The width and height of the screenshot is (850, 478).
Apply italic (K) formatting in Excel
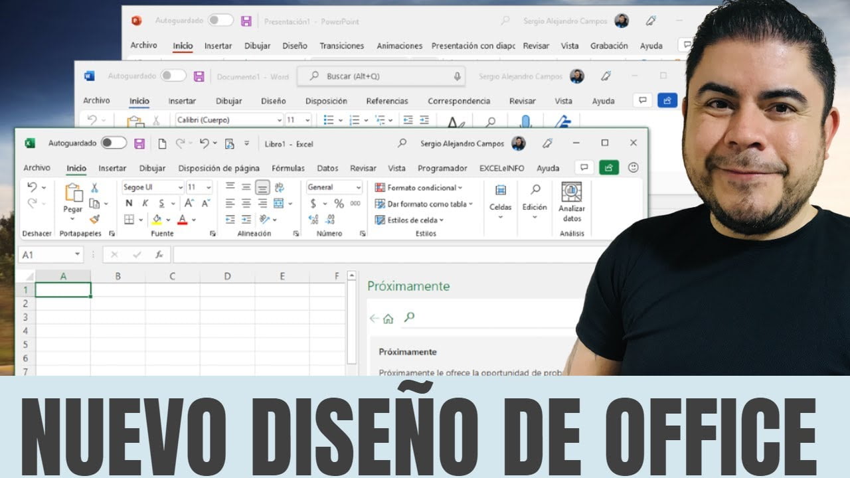click(x=144, y=204)
